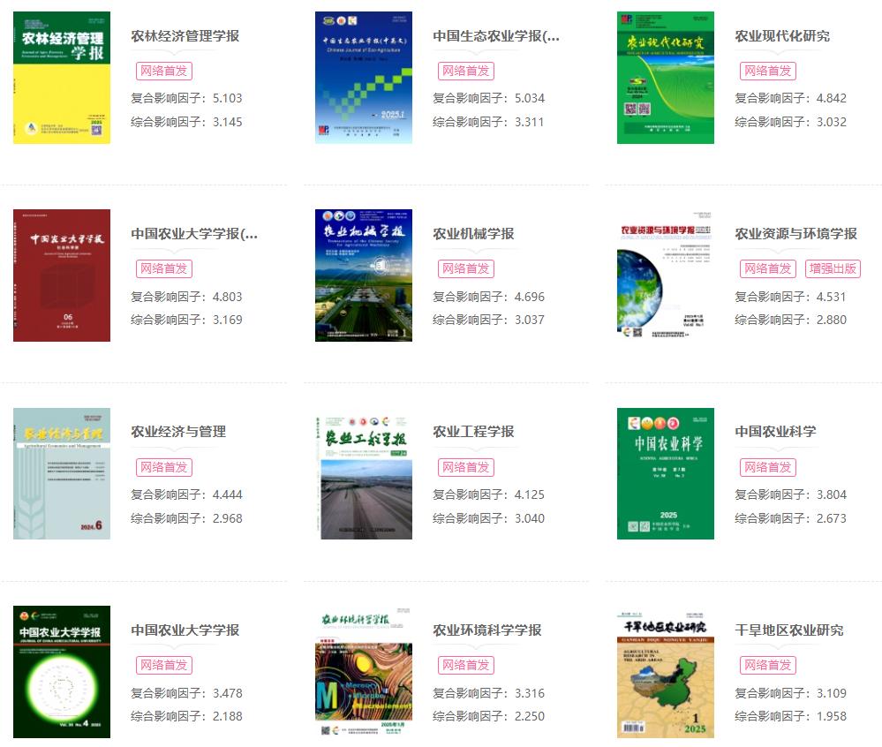
Task: Open the 农业经济与管理 journal cover thumbnail
Action: pyautogui.click(x=62, y=473)
